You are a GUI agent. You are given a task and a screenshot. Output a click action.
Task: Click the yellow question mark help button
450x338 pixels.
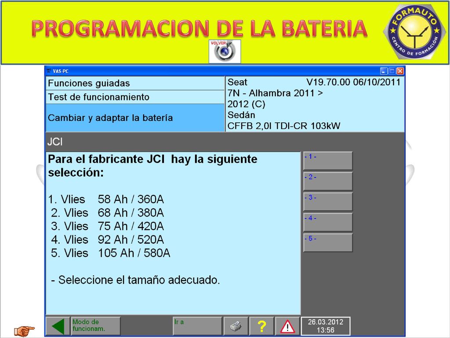[x=262, y=326]
